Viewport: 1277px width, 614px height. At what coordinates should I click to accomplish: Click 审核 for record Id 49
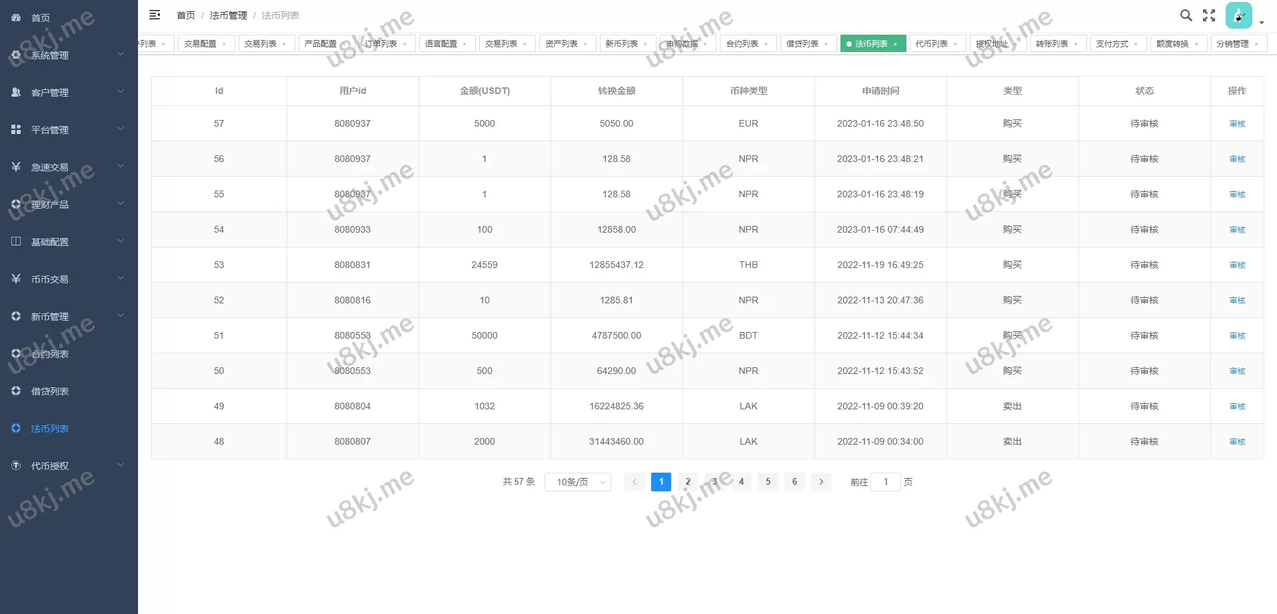click(1237, 407)
